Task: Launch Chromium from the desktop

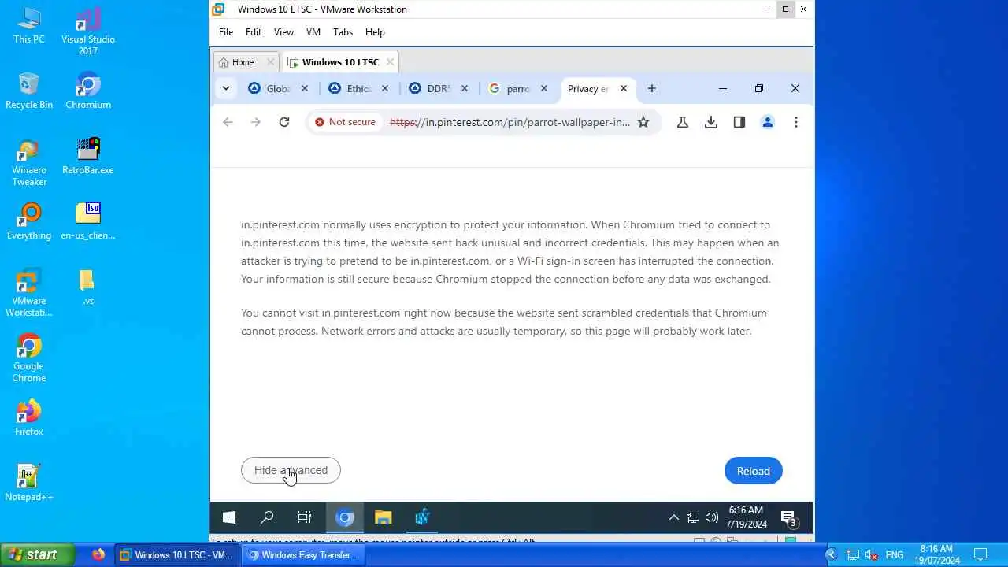Action: (x=88, y=91)
